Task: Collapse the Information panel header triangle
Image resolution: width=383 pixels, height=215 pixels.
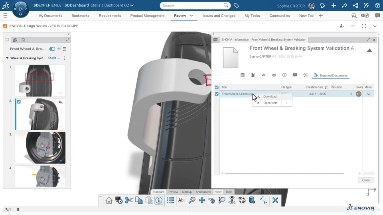Action: coord(369,50)
